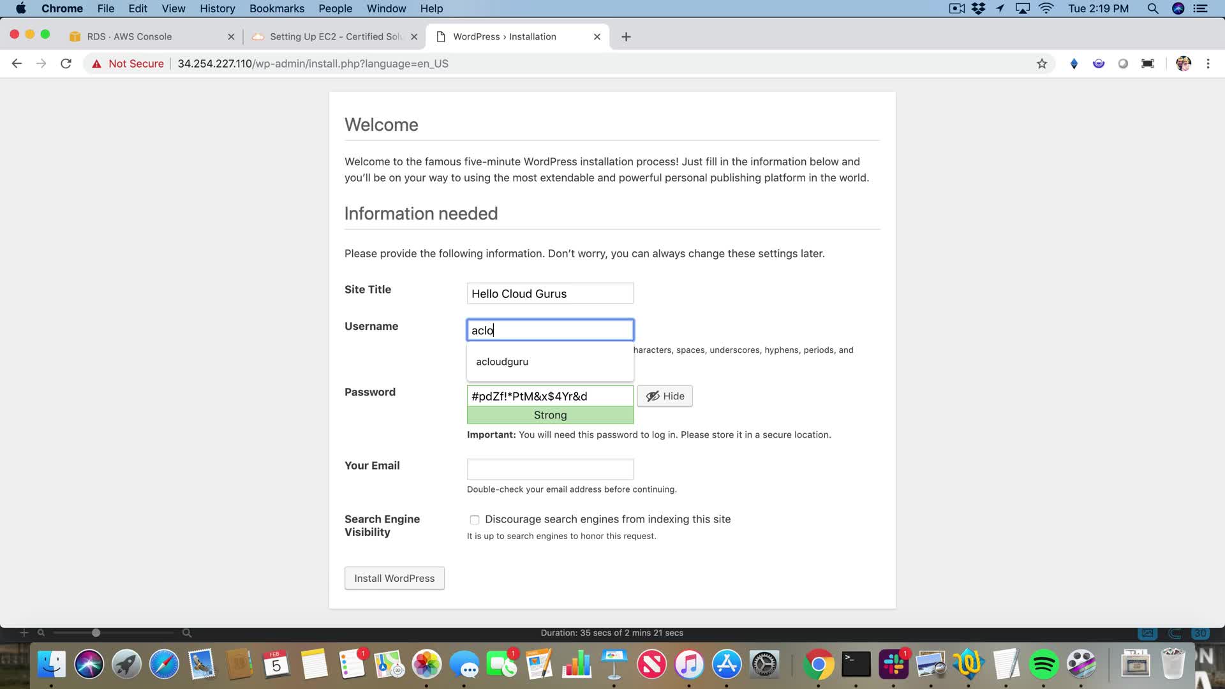Hide the password with the Hide toggle
The image size is (1225, 689).
[665, 396]
